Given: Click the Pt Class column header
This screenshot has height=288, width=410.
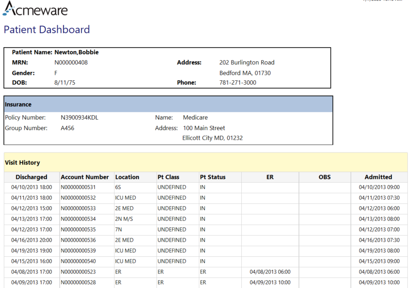Looking at the screenshot, I should (168, 177).
